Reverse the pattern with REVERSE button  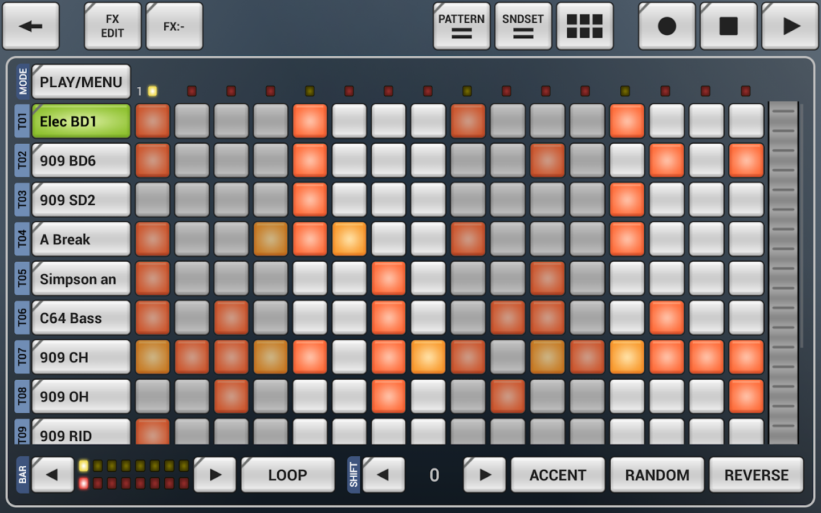pos(756,474)
